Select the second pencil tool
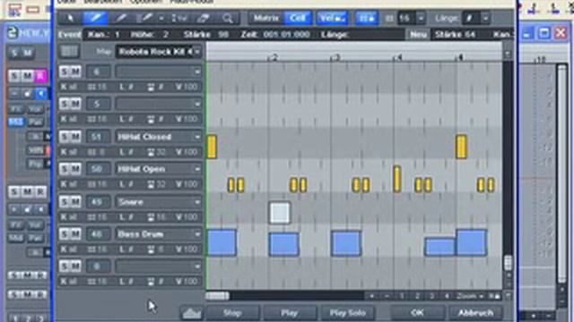 (121, 18)
